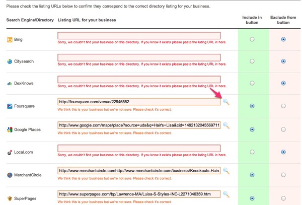Click the 'Search Engine/Directory' column header
Viewport: 302px width, 205px height.
[30, 20]
